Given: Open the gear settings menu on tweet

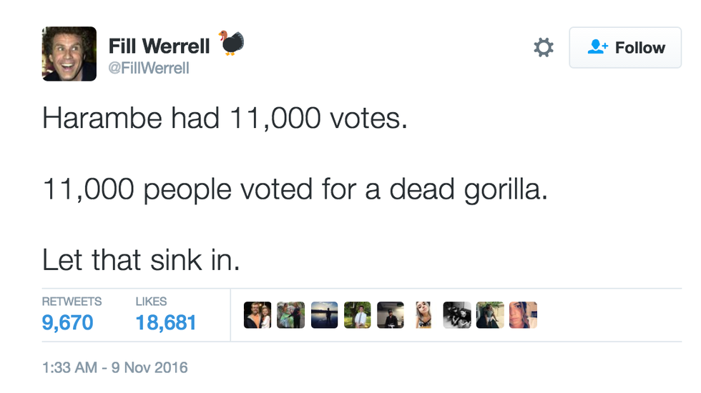Looking at the screenshot, I should (x=544, y=48).
